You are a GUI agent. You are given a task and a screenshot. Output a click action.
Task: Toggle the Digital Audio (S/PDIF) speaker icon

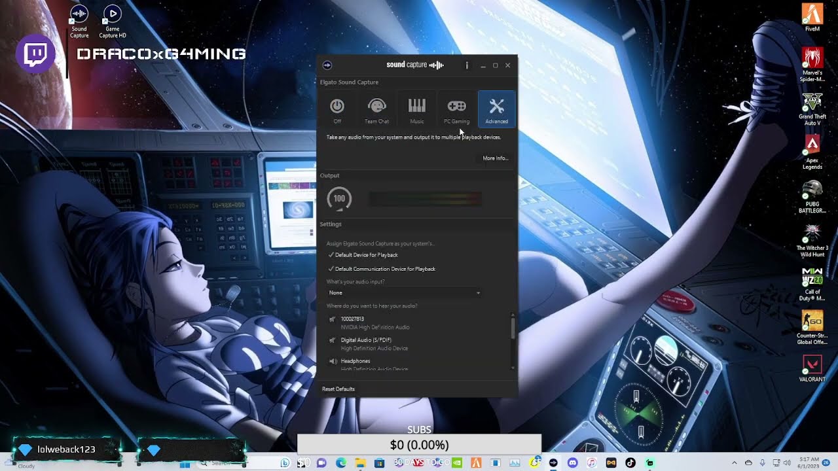pos(333,340)
